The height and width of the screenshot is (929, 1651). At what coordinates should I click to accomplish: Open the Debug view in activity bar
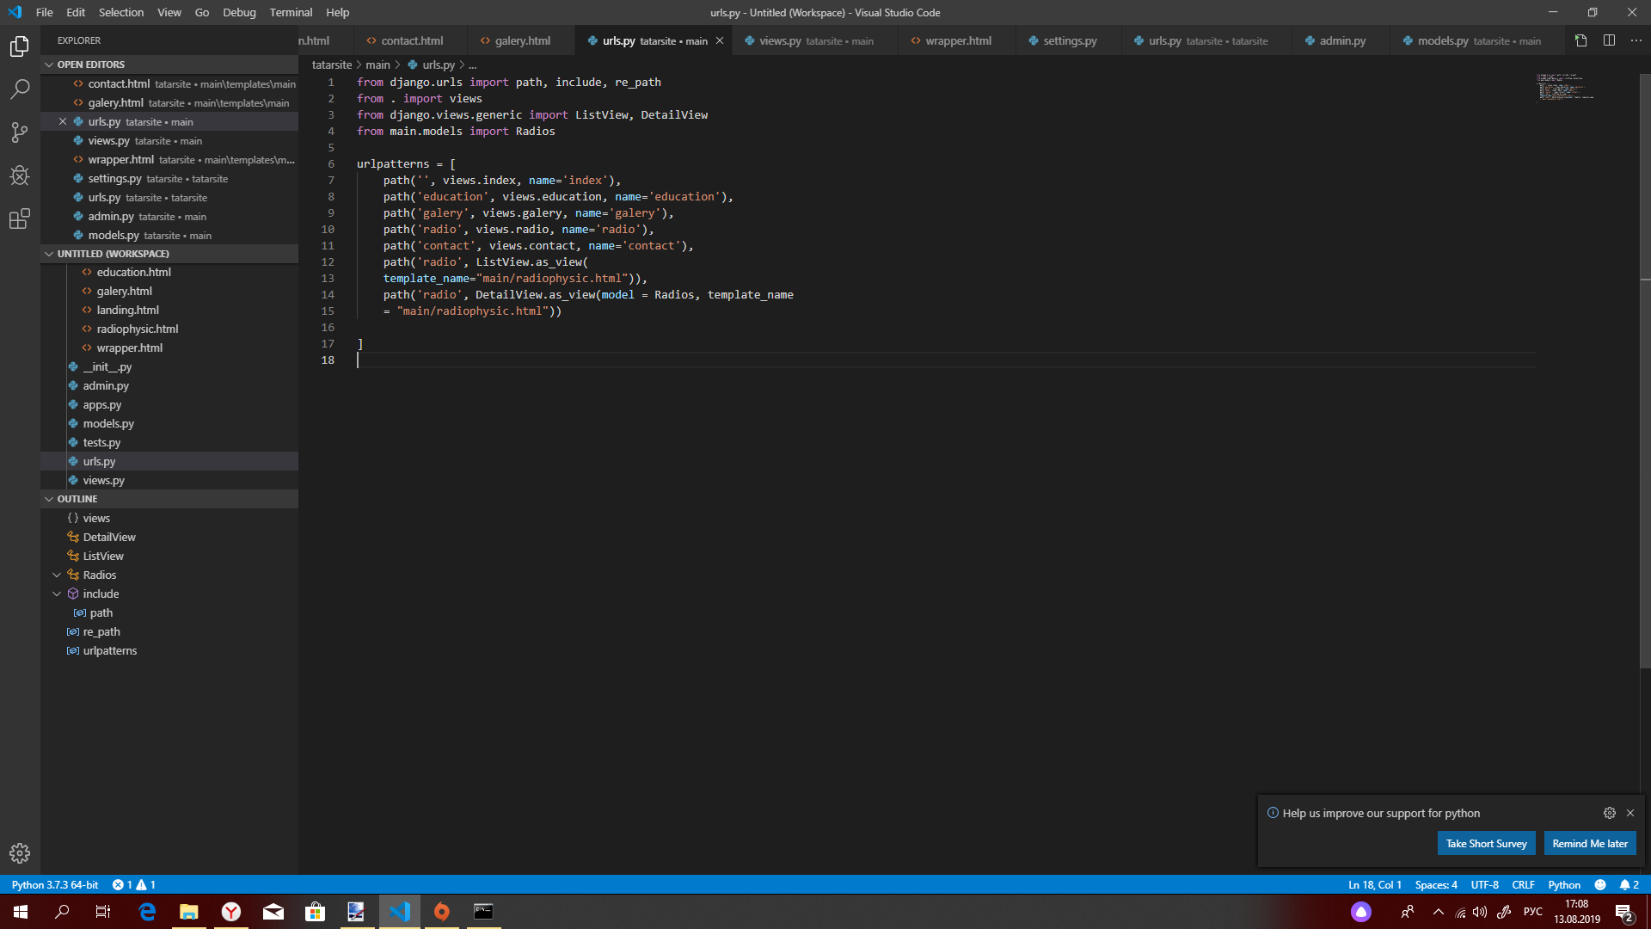(x=19, y=175)
